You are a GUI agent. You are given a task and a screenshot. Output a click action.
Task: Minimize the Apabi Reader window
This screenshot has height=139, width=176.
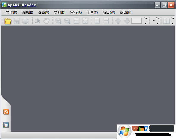(x=157, y=5)
